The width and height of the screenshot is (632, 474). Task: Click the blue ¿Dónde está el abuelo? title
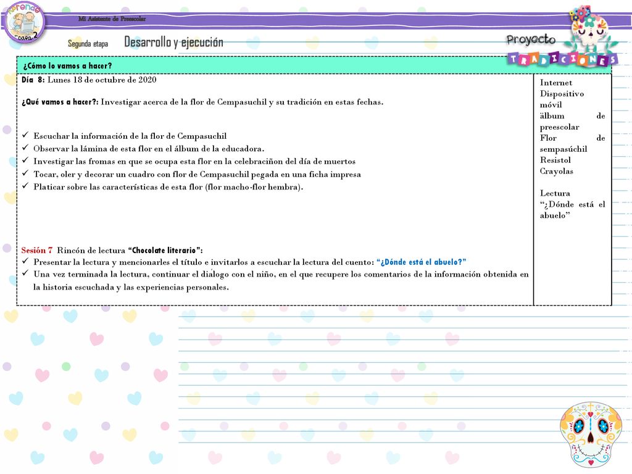point(421,262)
